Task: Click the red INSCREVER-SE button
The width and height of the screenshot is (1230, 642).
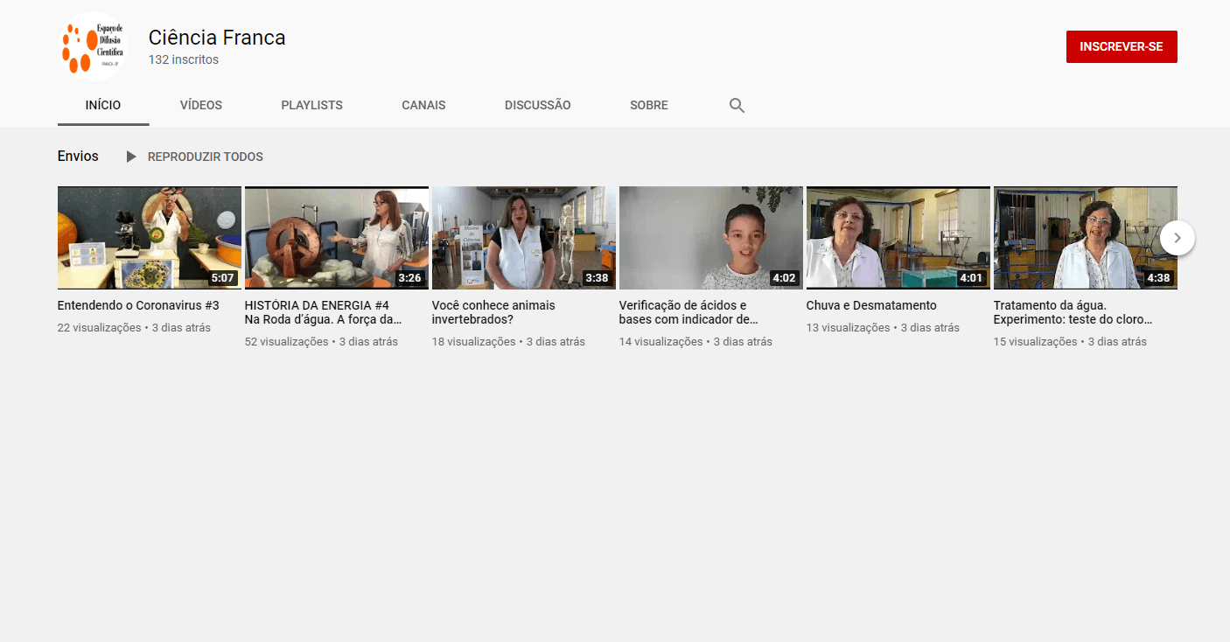Action: (1122, 46)
